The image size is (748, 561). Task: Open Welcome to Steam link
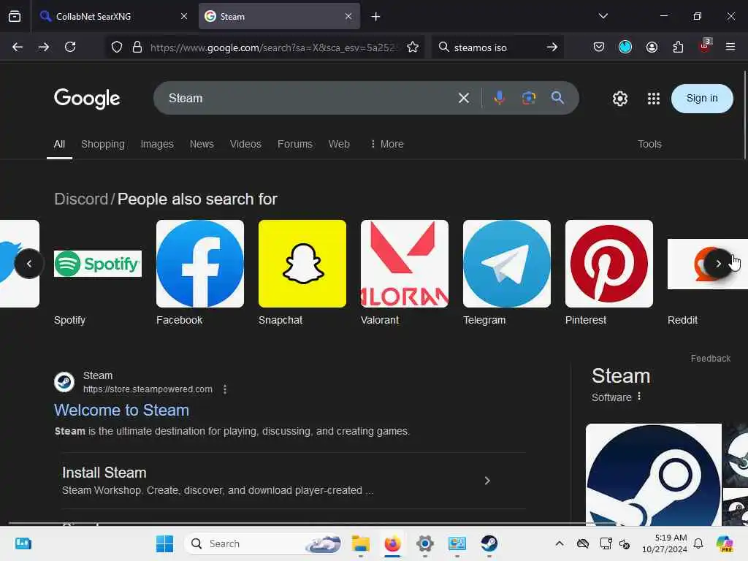tap(122, 411)
